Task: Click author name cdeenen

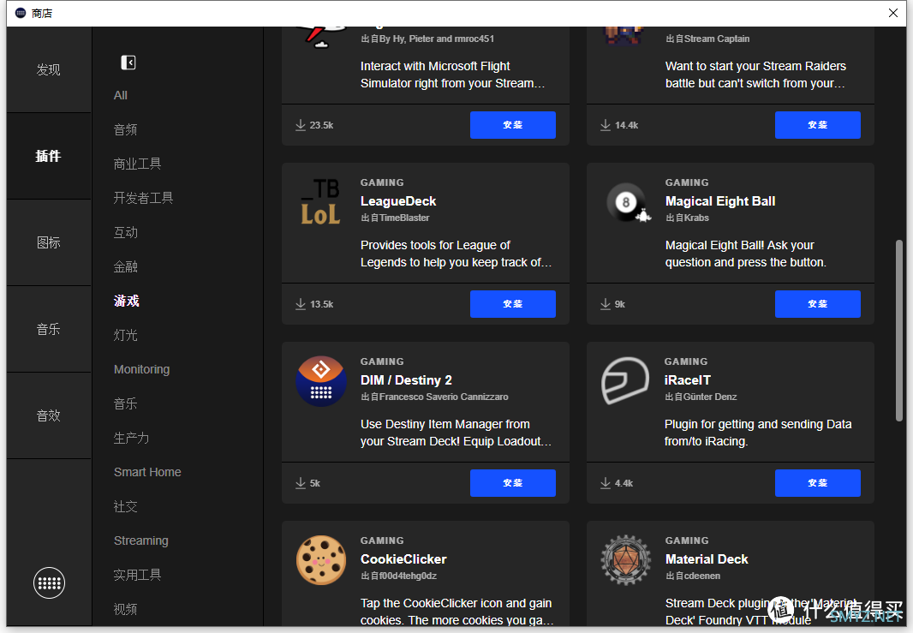Action: click(702, 576)
